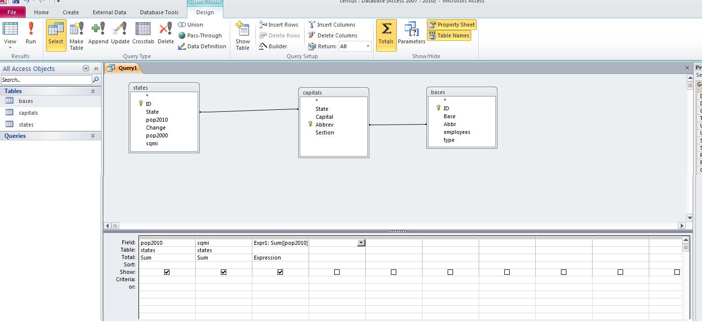The image size is (702, 328).
Task: Check Show box in the fourth grid column
Action: [x=337, y=272]
